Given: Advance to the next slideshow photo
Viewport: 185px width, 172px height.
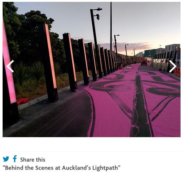Looking at the screenshot, I should [x=173, y=66].
